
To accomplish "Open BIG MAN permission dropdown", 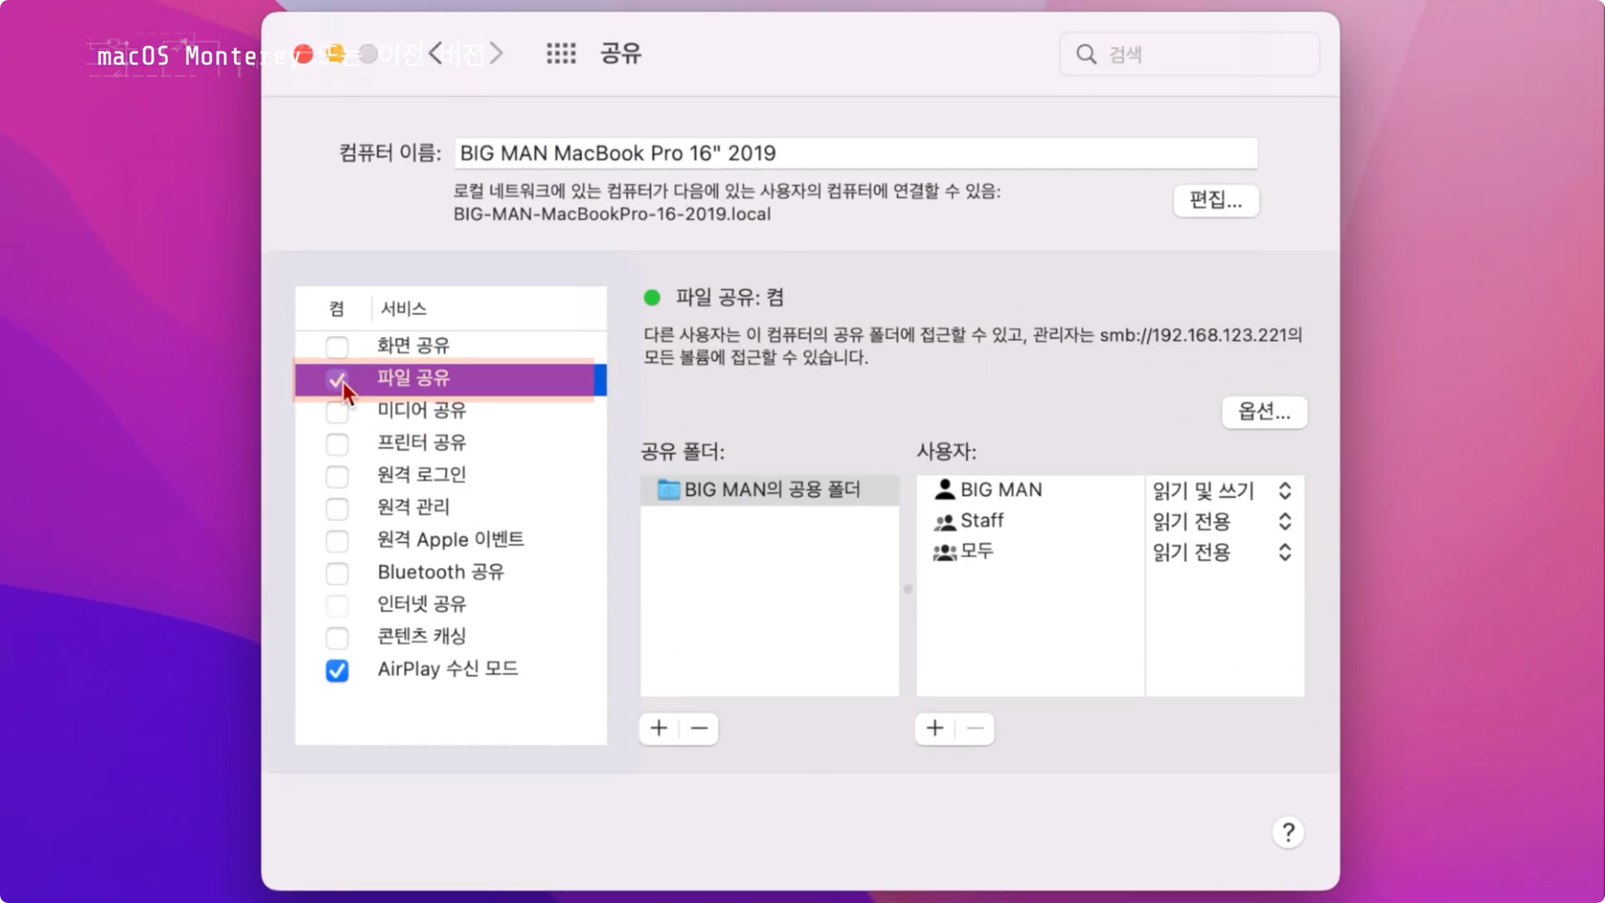I will click(x=1284, y=491).
